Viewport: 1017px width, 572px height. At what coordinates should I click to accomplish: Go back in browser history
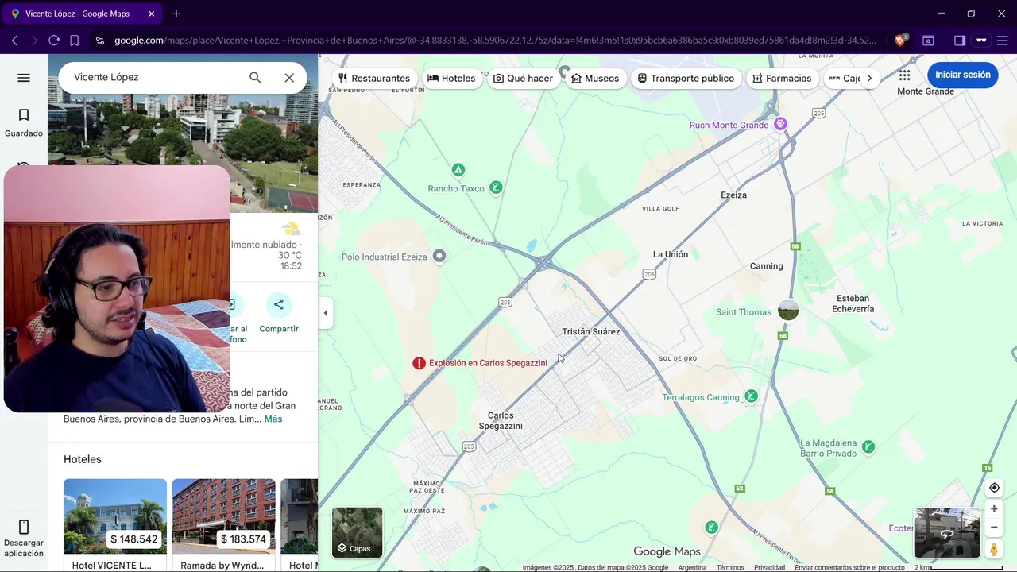click(x=14, y=41)
